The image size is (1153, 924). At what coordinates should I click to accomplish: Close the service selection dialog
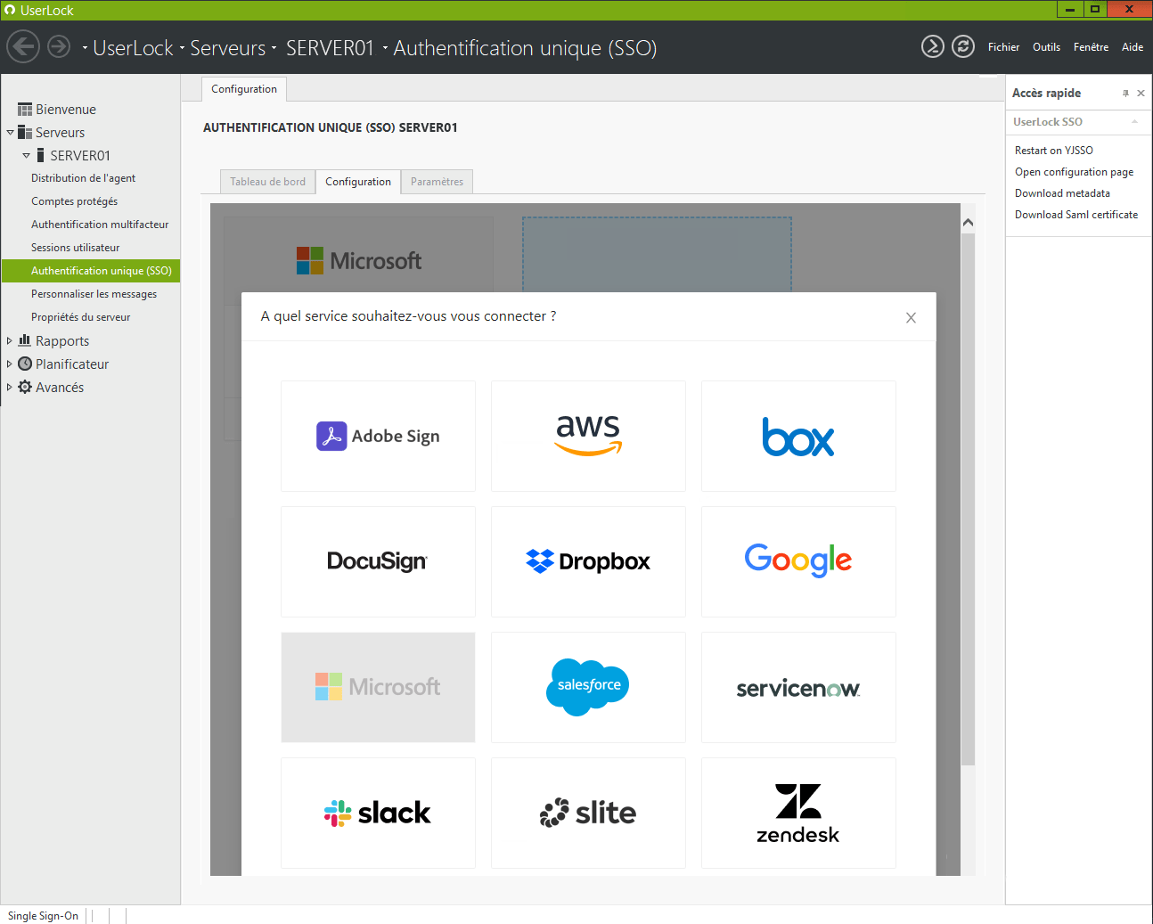pyautogui.click(x=911, y=318)
